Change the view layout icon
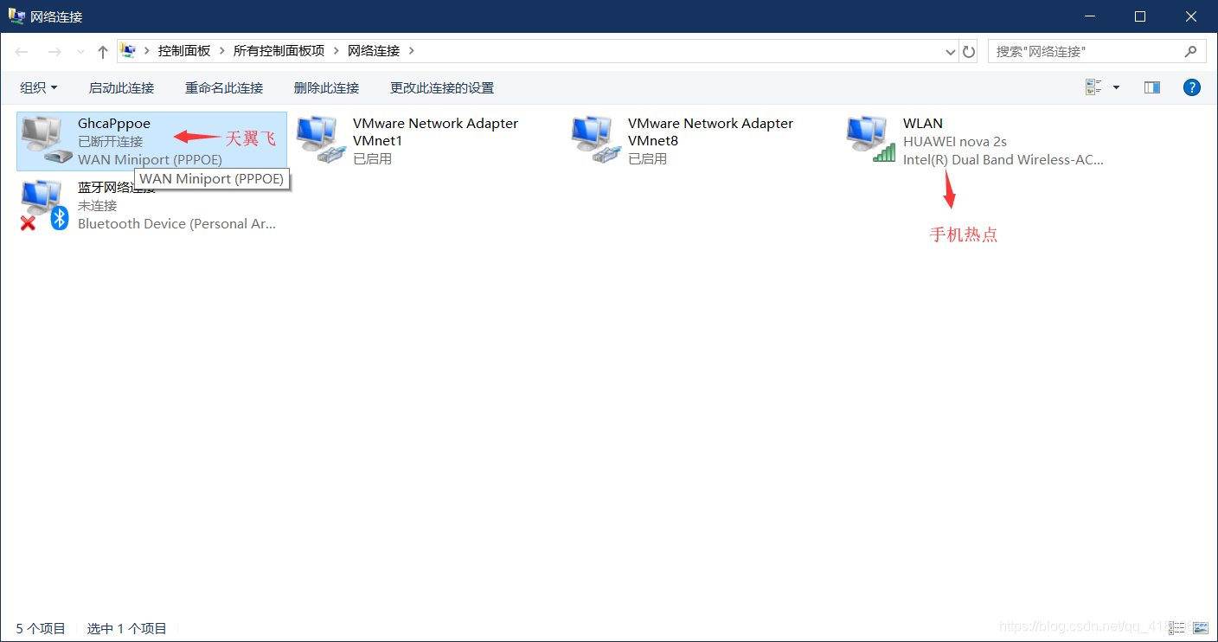The height and width of the screenshot is (642, 1218). pos(1094,87)
